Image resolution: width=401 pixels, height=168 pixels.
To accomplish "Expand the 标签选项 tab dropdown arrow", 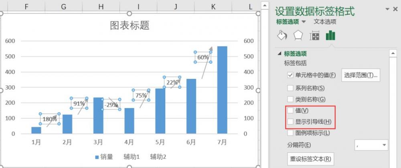I will click(304, 22).
